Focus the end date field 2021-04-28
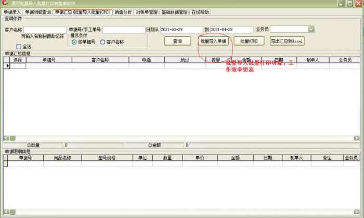The image size is (364, 218). (x=231, y=30)
